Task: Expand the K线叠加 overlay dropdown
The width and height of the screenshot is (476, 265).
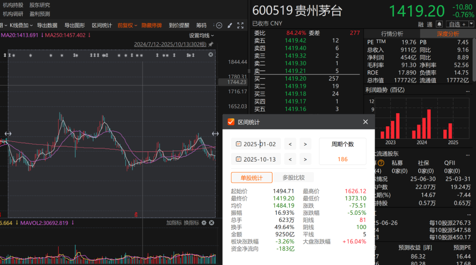Action: pyautogui.click(x=21, y=26)
